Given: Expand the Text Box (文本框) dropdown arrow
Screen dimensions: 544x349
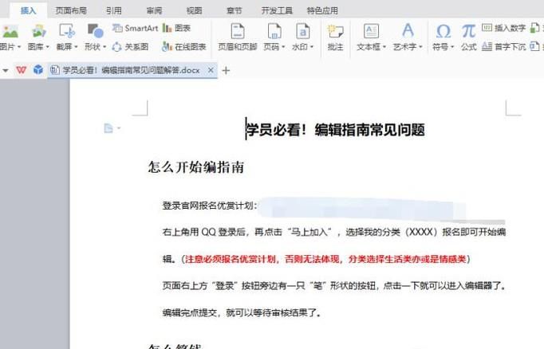Looking at the screenshot, I should tap(384, 47).
